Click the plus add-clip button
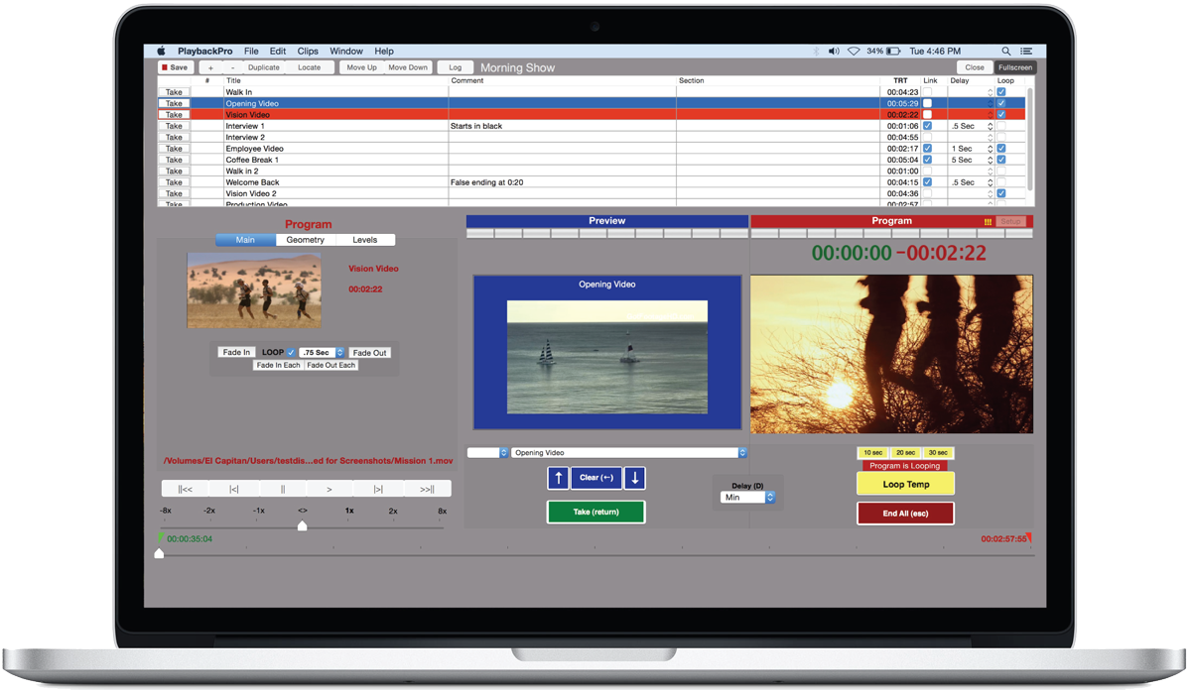 click(210, 67)
